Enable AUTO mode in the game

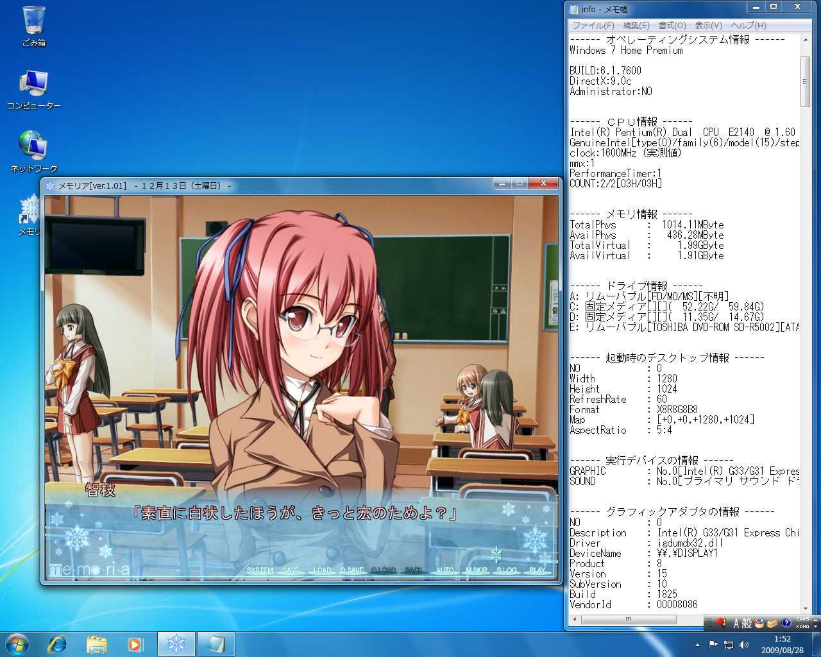(x=445, y=570)
